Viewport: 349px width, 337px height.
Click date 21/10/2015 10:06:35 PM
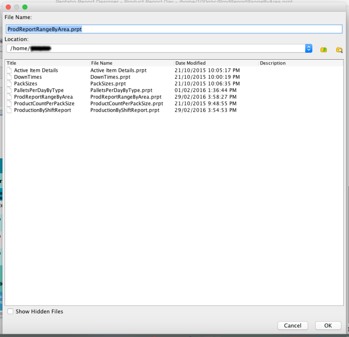click(x=207, y=84)
